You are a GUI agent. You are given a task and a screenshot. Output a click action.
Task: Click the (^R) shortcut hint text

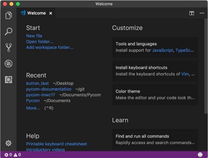click(49, 108)
